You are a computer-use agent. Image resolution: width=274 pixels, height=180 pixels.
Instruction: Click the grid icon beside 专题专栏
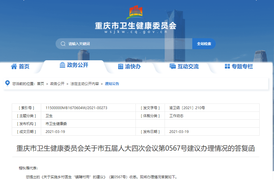point(227,66)
